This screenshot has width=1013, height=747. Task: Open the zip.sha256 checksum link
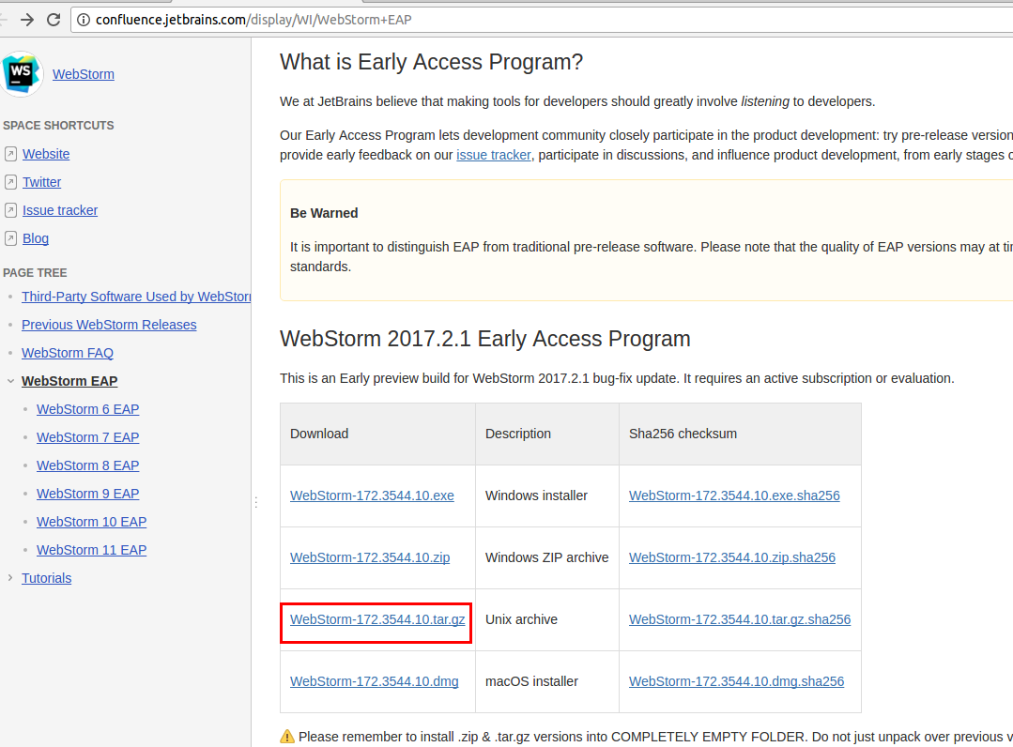[732, 557]
